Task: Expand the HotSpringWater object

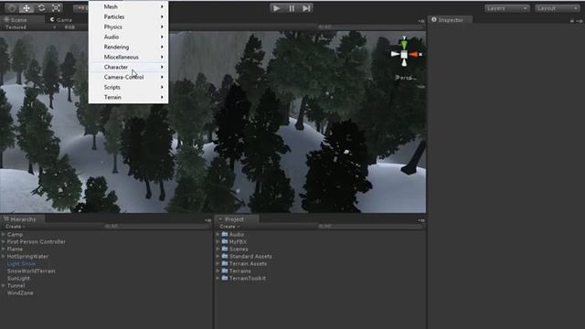Action: pyautogui.click(x=4, y=256)
